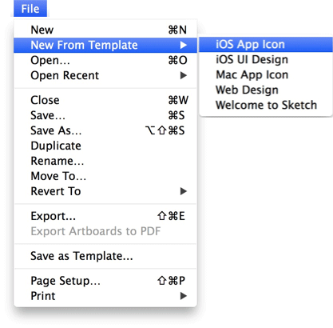The image size is (333, 328).
Task: Open the File menu in menu bar
Action: 30,9
